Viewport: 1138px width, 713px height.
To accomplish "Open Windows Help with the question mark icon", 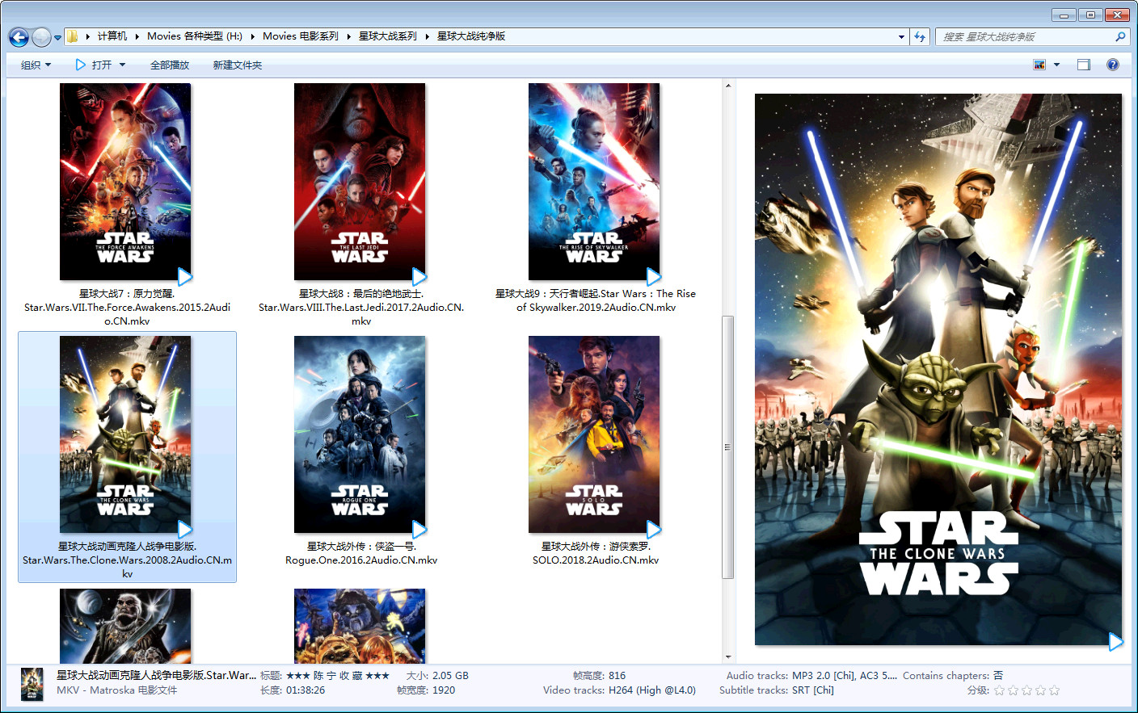I will (1113, 65).
